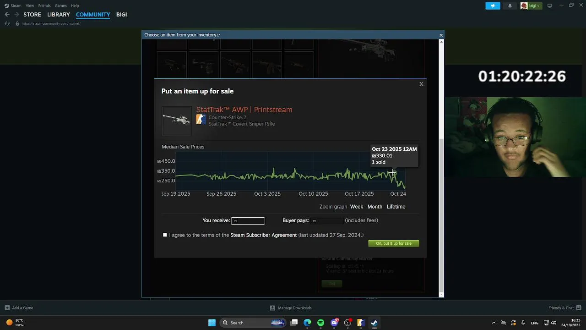Click the Oct 24 date axis label

(398, 194)
